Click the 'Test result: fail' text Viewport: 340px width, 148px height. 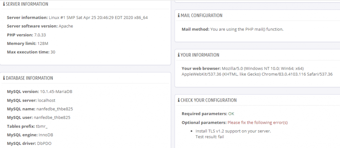(x=209, y=137)
